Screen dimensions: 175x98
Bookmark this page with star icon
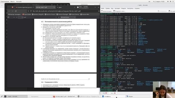point(99,11)
